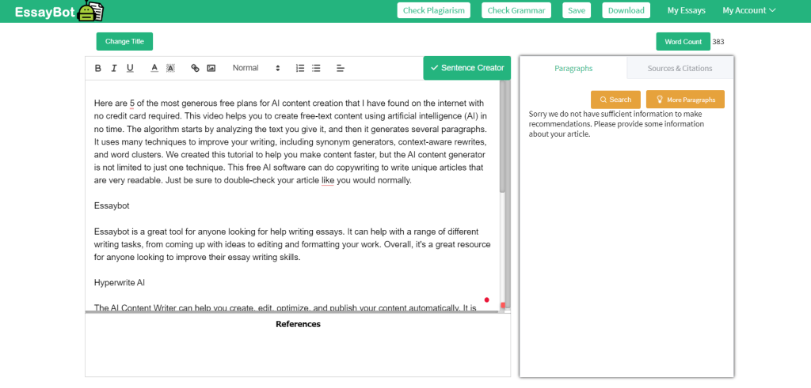Click the underlined number '5' in first paragraph
Screen dimensions: 811x388
point(132,104)
